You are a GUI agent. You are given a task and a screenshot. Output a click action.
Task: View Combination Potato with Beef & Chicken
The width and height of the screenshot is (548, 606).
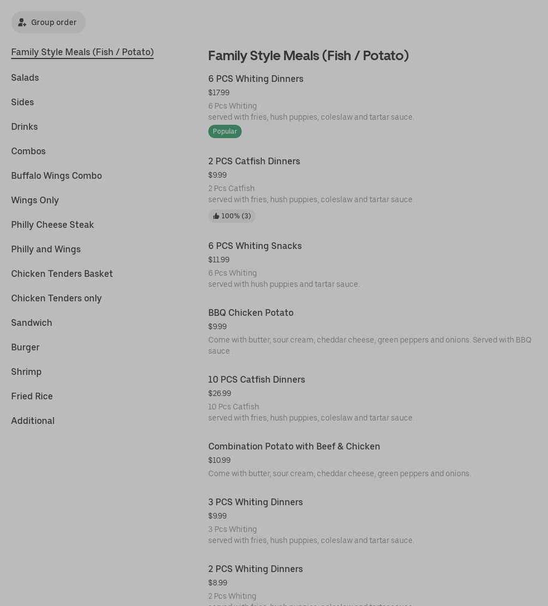click(x=294, y=446)
